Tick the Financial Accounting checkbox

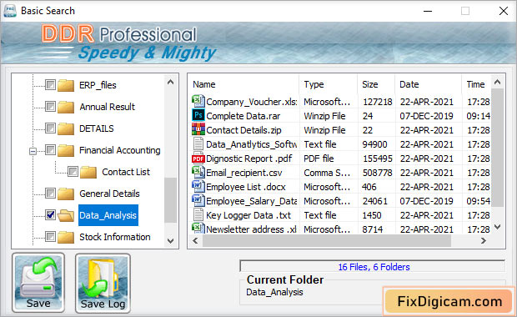(50, 150)
